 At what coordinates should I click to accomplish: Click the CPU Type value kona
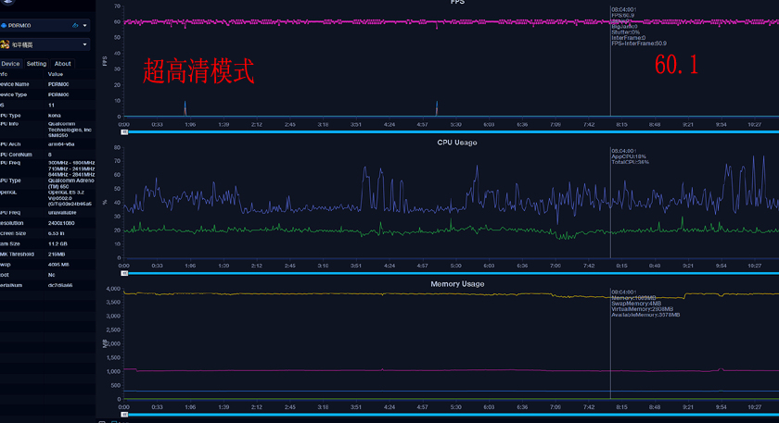[x=54, y=116]
